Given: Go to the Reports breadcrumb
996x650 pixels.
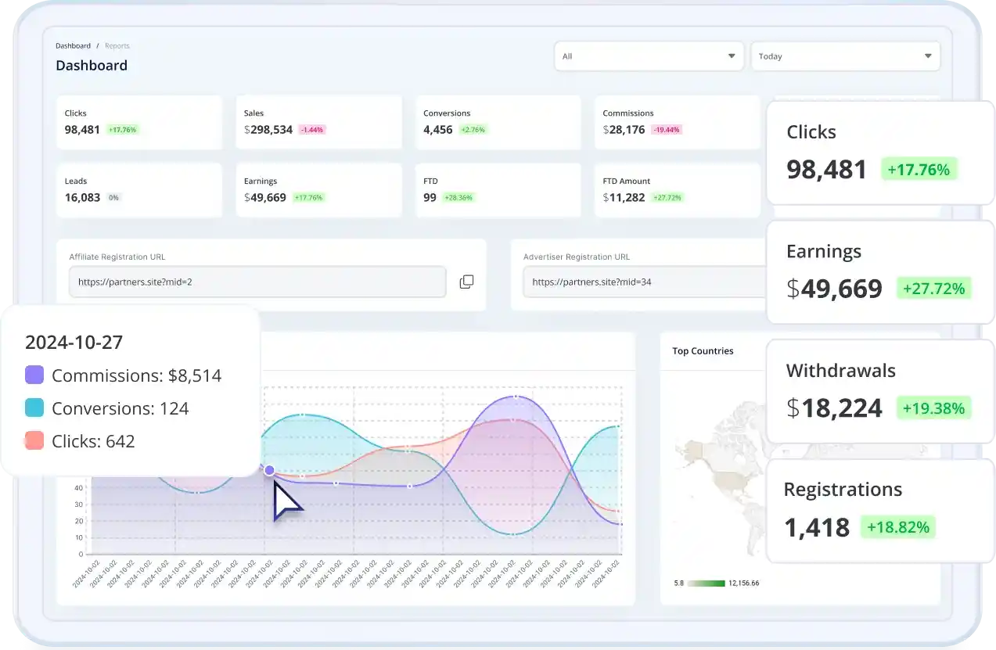Looking at the screenshot, I should [117, 46].
